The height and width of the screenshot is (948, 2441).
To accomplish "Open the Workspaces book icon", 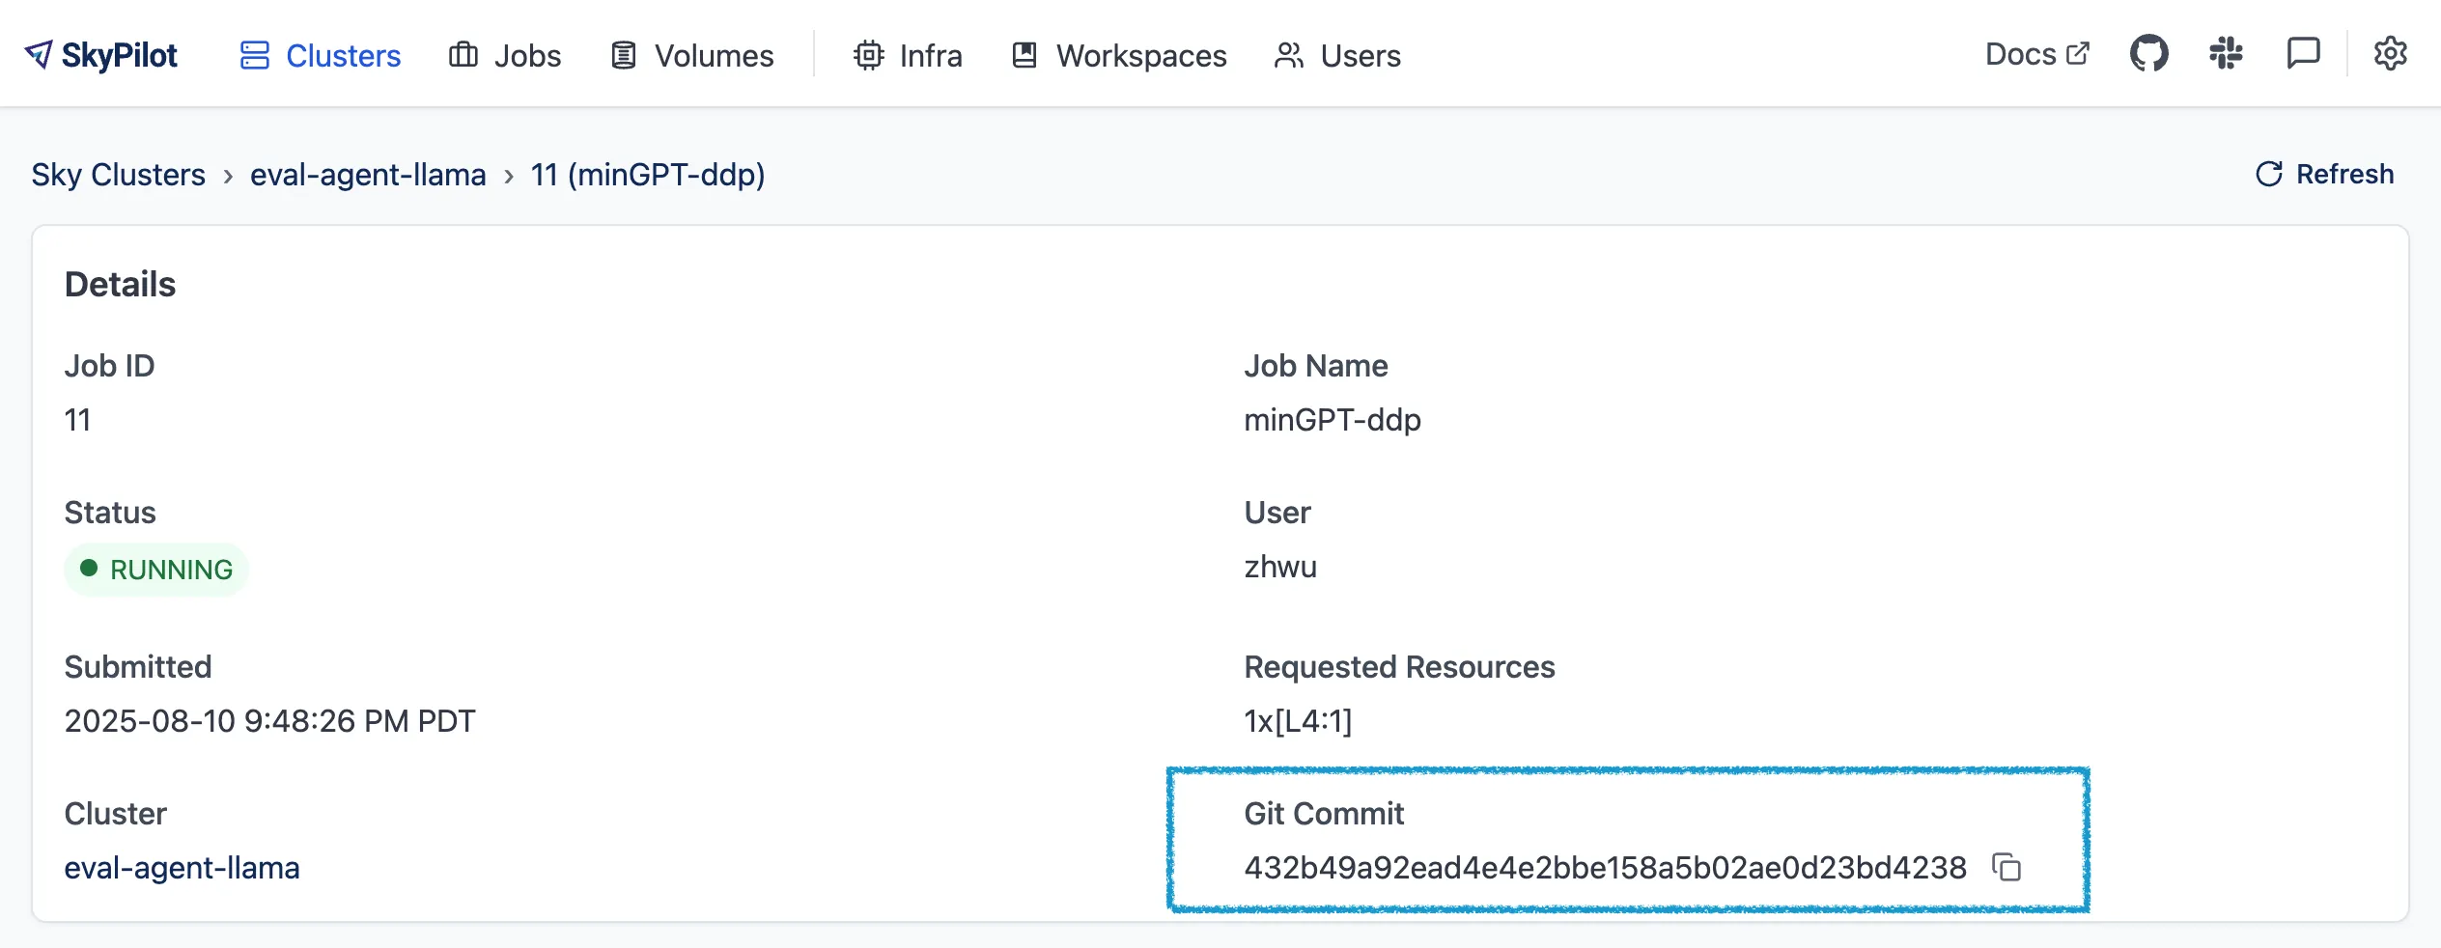I will (1024, 55).
